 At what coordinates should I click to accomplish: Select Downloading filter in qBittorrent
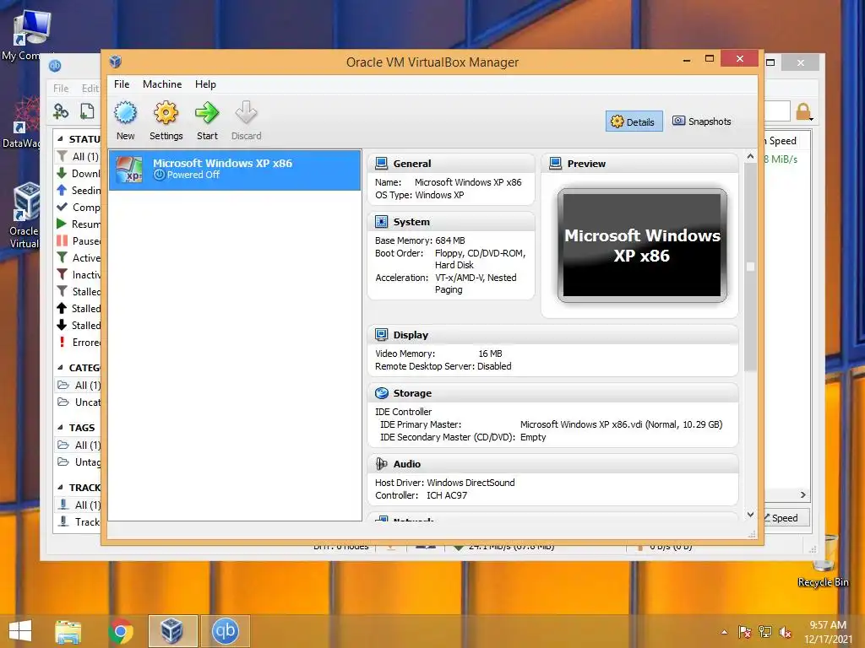pyautogui.click(x=79, y=174)
